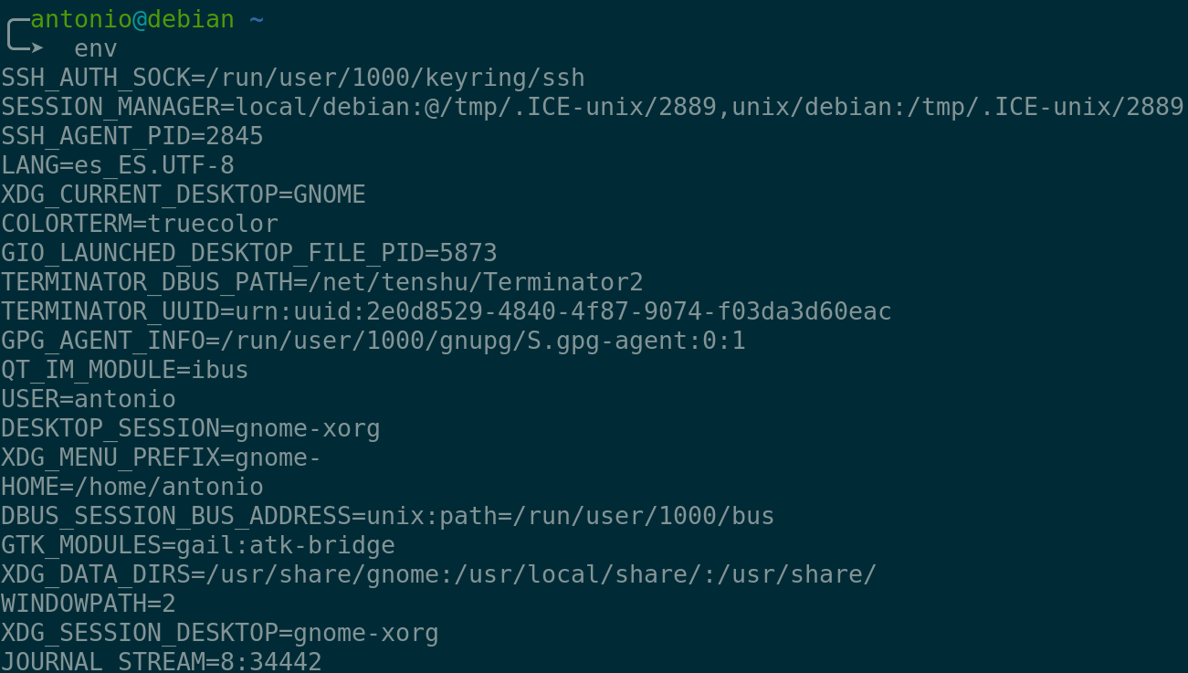
Task: Click the SSH_AGENT_PID=2845 line
Action: 131,136
